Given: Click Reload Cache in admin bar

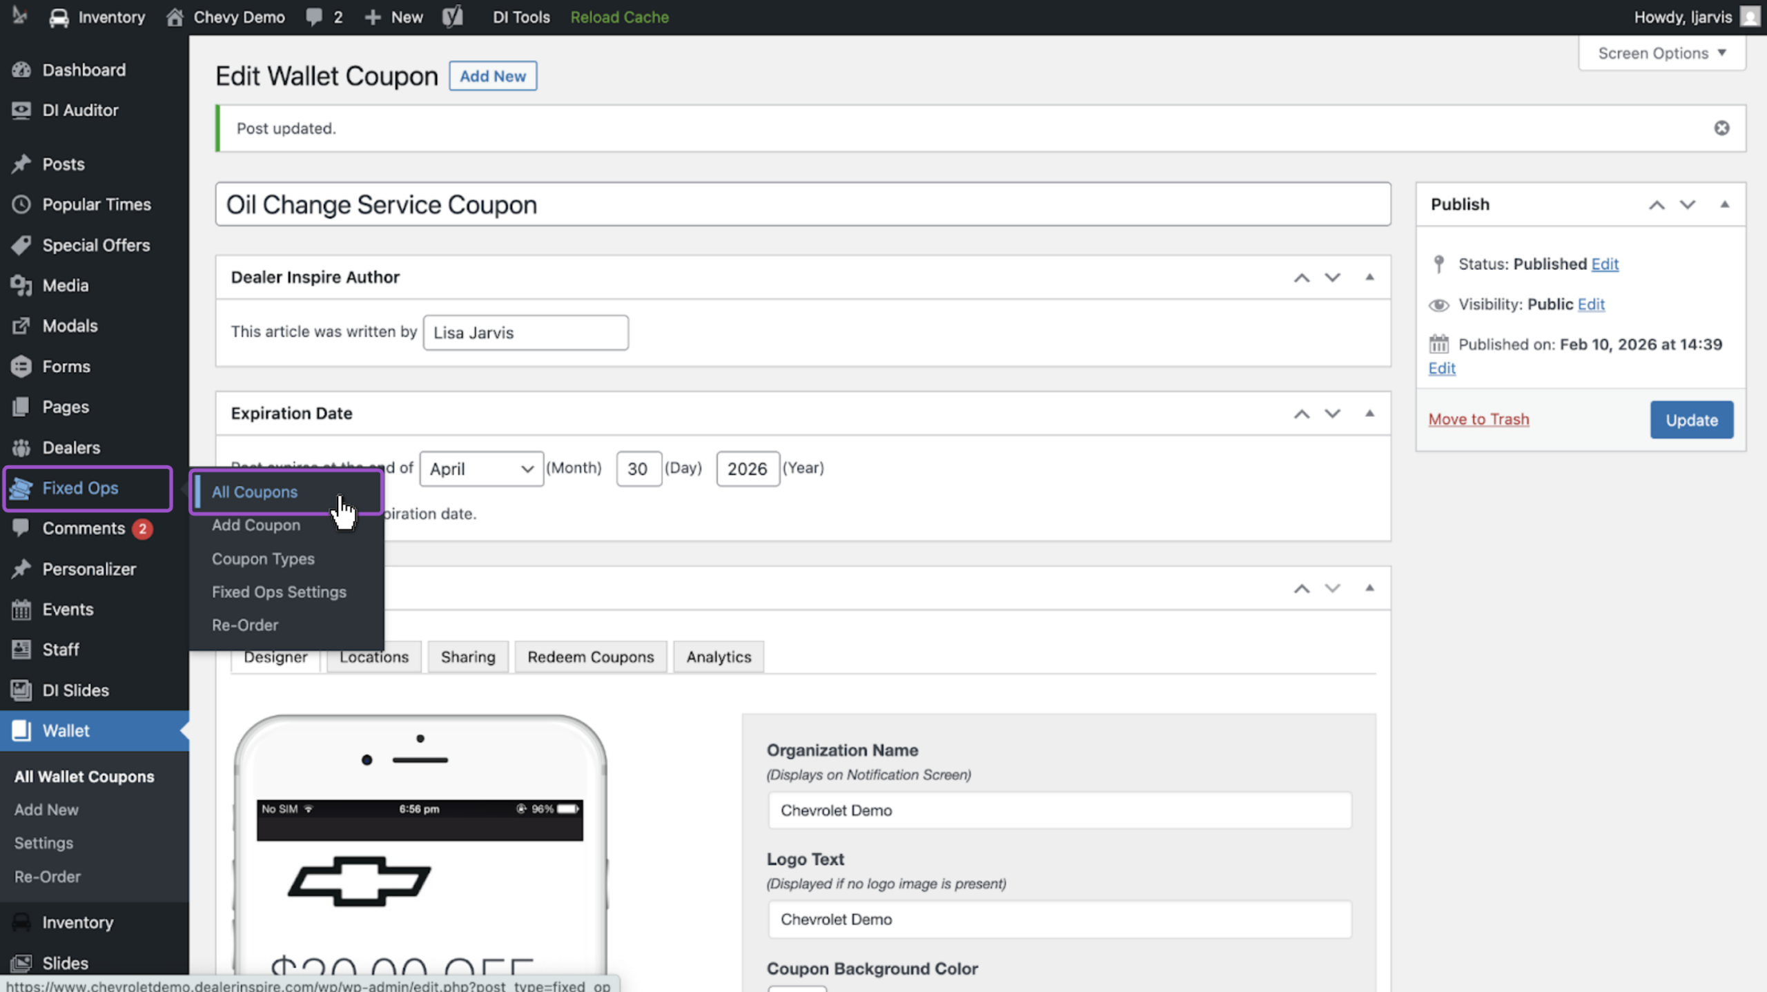Looking at the screenshot, I should [619, 17].
